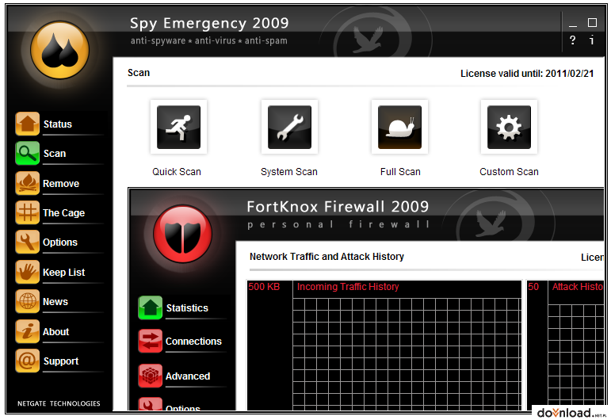Click the help question mark icon
The image size is (611, 420).
(x=572, y=40)
